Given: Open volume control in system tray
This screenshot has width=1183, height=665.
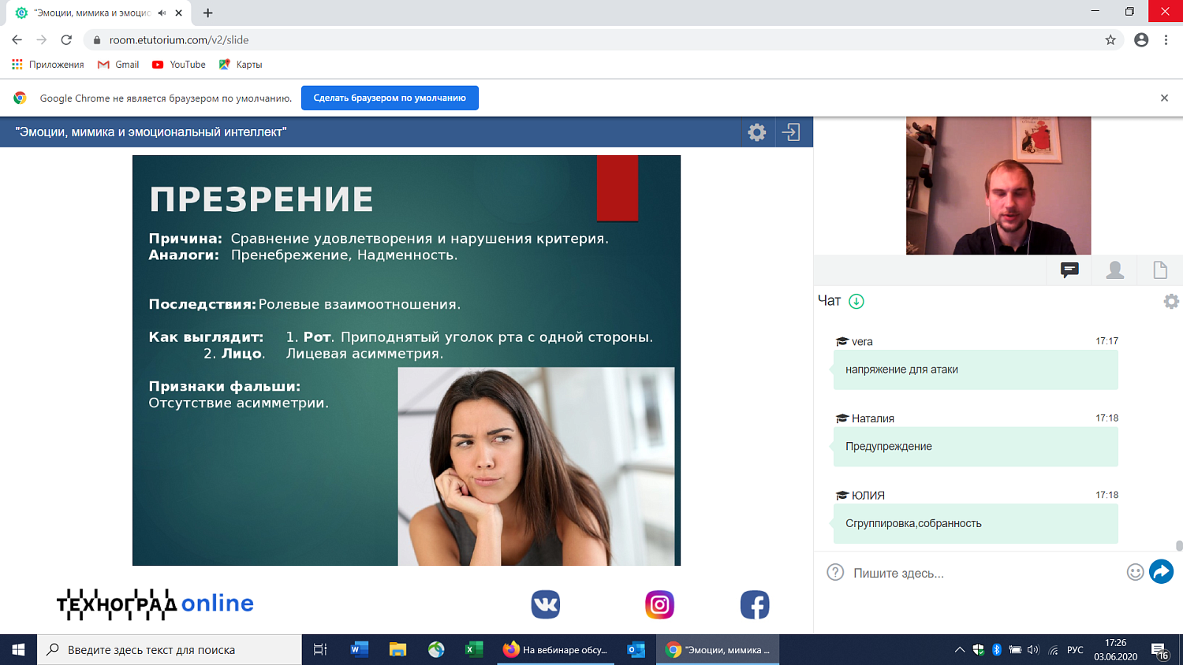Looking at the screenshot, I should [1033, 650].
